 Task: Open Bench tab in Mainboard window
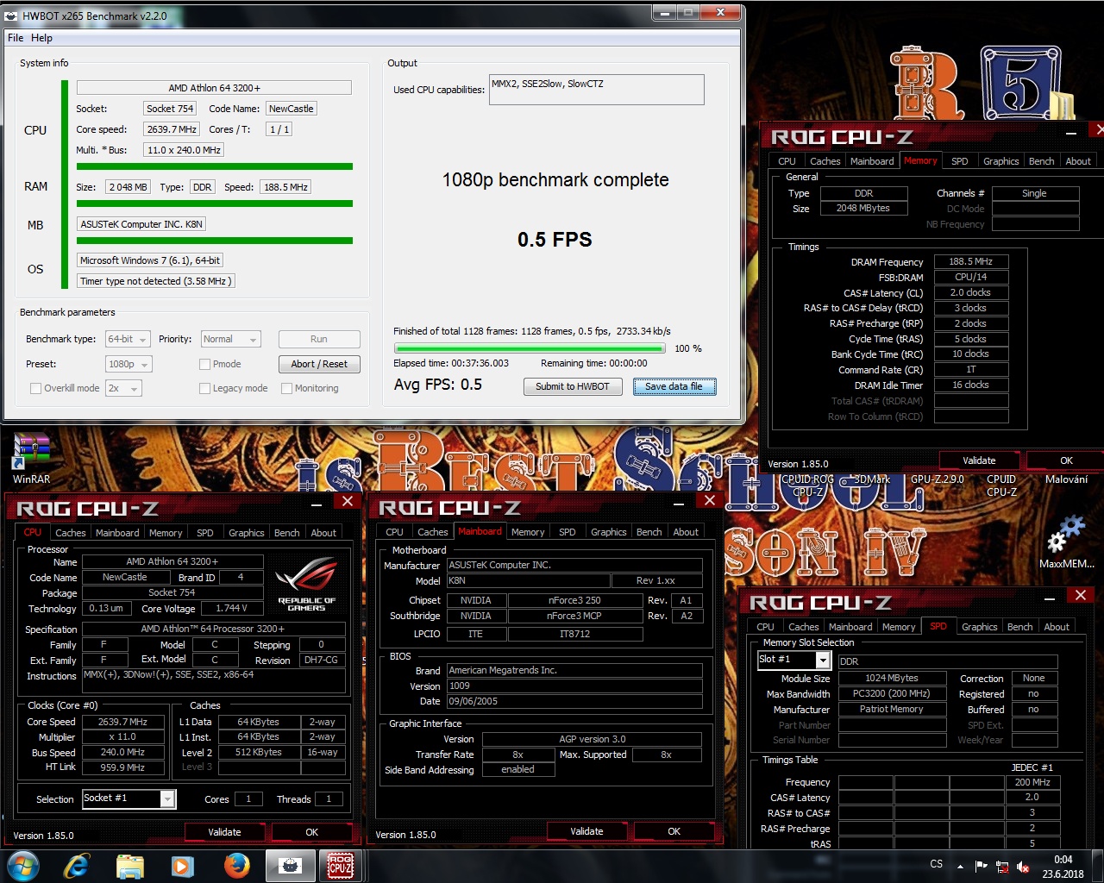[649, 532]
